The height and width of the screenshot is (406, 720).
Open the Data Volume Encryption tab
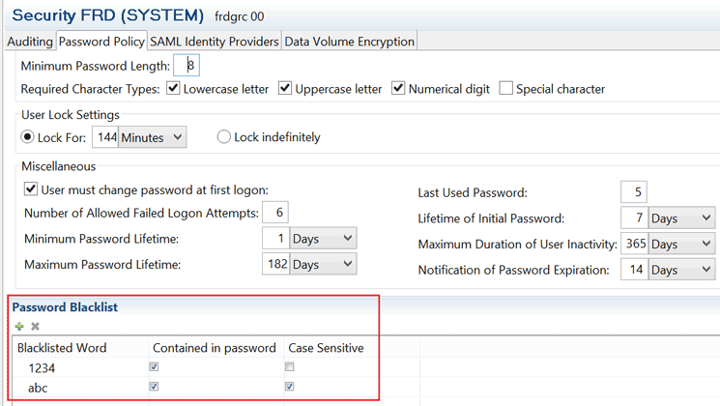click(349, 42)
